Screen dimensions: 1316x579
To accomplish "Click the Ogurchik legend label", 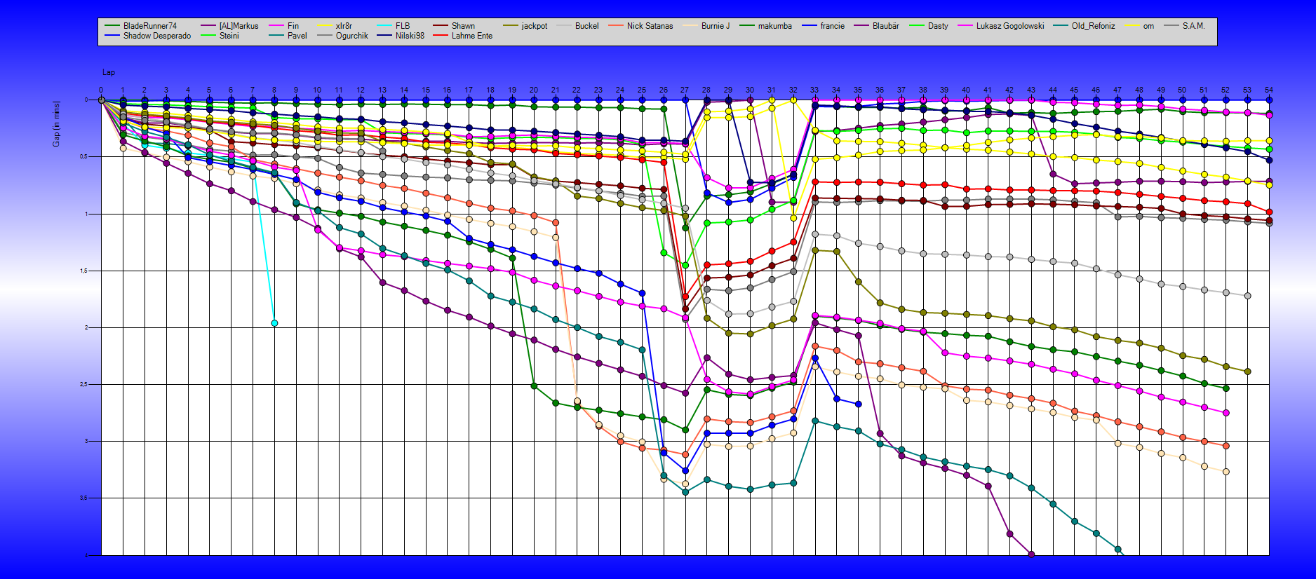I will pyautogui.click(x=352, y=36).
